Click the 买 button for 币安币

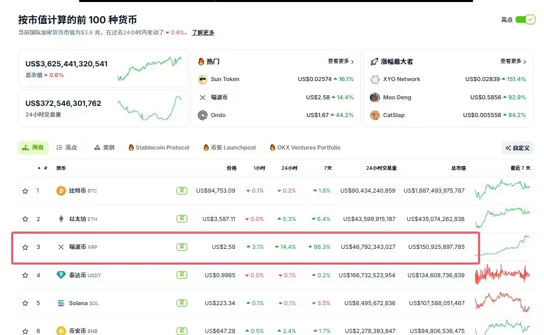(x=182, y=331)
